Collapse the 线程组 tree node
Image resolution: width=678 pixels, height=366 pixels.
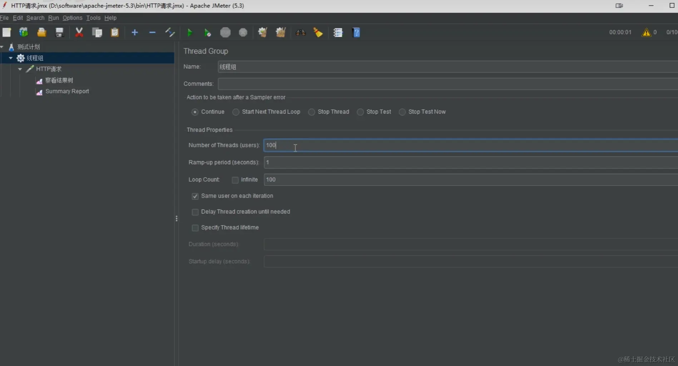[11, 58]
